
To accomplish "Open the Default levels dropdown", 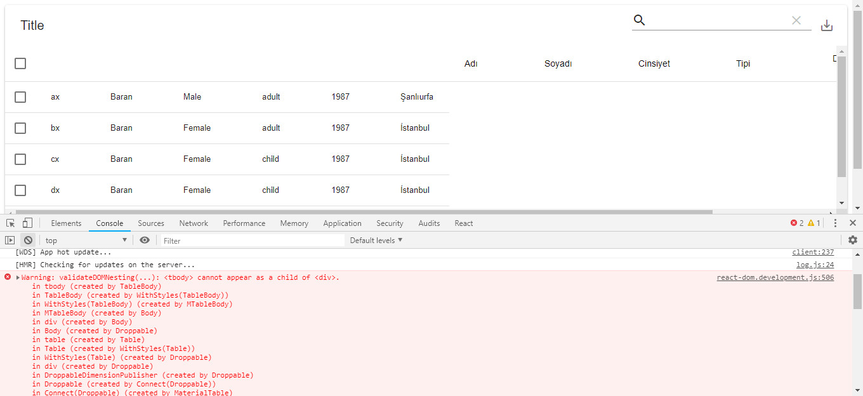I will click(377, 240).
